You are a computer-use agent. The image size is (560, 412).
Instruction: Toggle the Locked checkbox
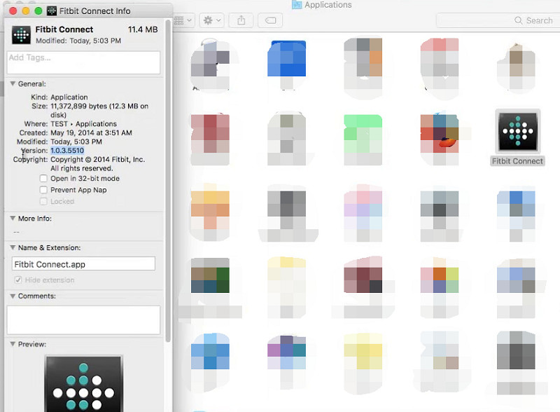tap(43, 201)
